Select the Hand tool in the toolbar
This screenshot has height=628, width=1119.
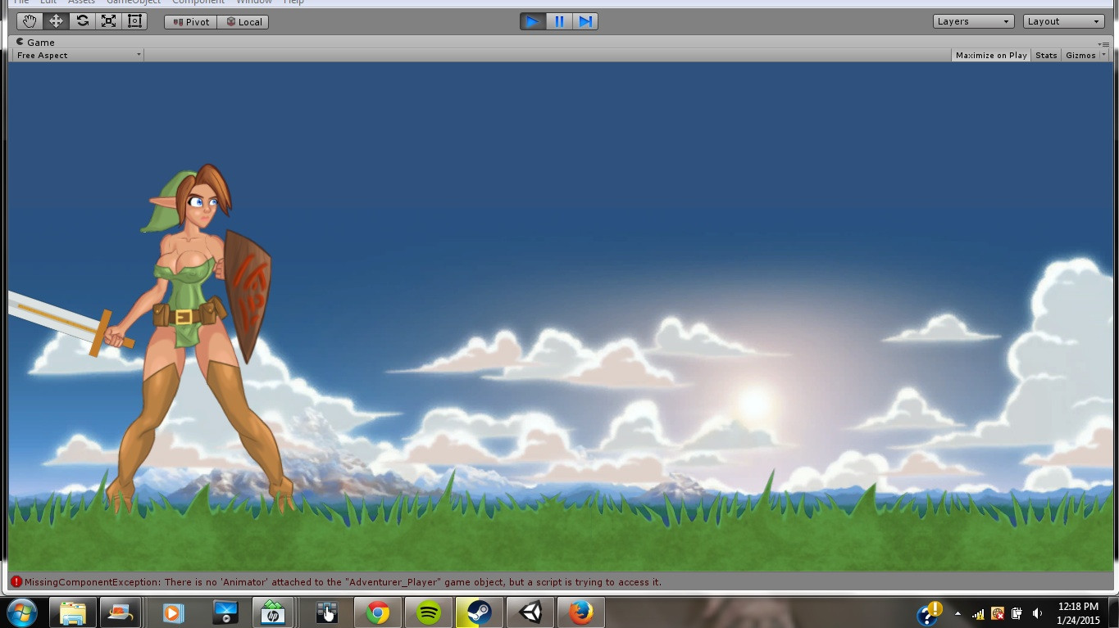[x=30, y=21]
